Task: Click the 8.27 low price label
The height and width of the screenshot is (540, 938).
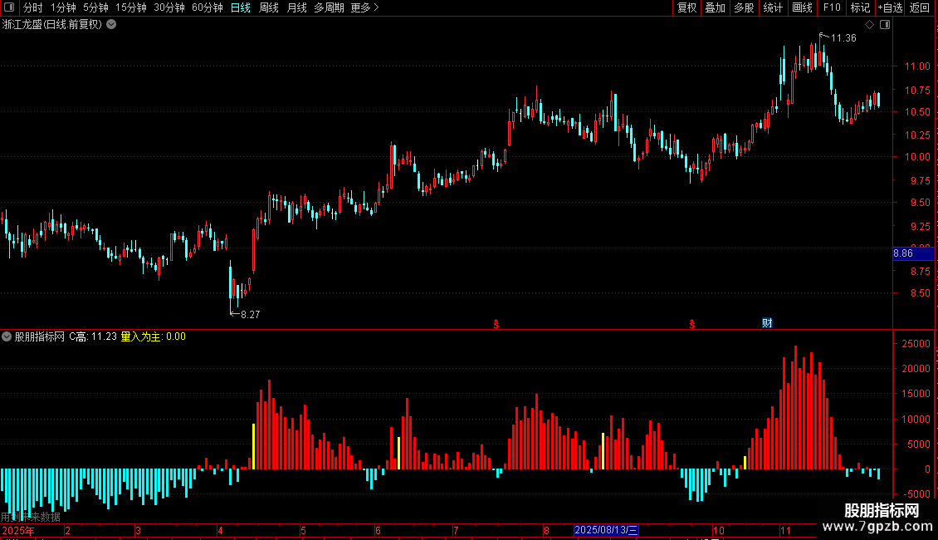Action: pos(250,314)
